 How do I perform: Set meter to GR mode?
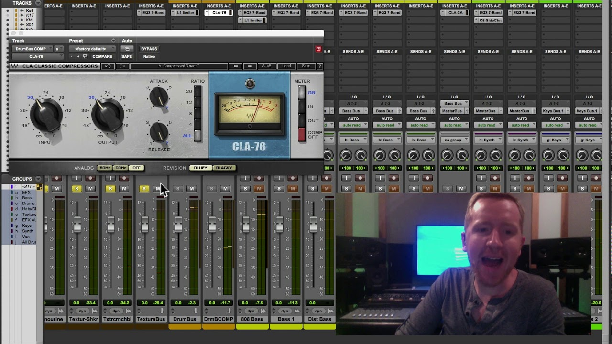(x=302, y=93)
